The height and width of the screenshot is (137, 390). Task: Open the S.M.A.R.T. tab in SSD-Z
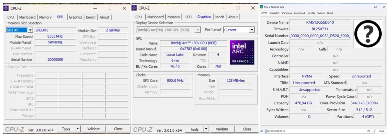[x=275, y=13]
